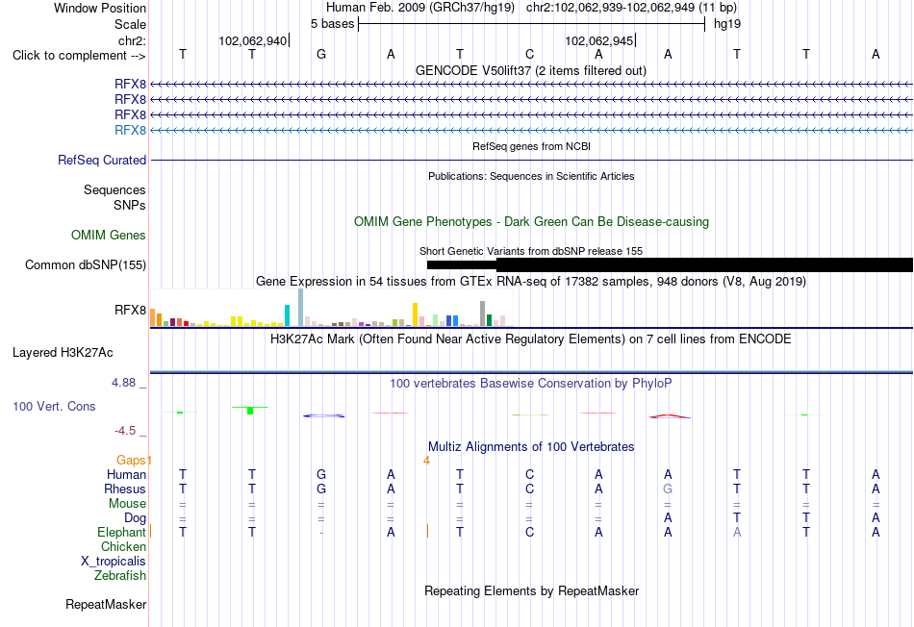The image size is (914, 627).
Task: Click the G in Human alignment row
Action: (321, 474)
